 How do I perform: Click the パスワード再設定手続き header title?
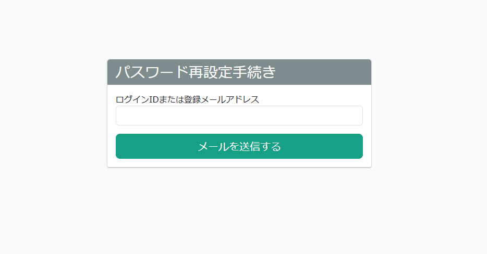click(x=196, y=72)
